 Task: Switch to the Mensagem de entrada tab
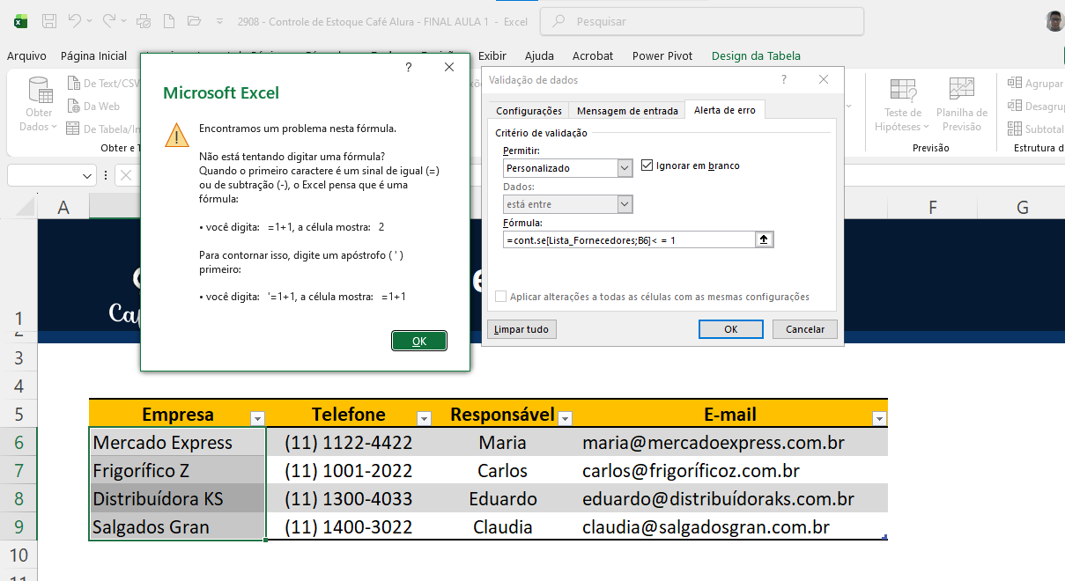tap(627, 111)
